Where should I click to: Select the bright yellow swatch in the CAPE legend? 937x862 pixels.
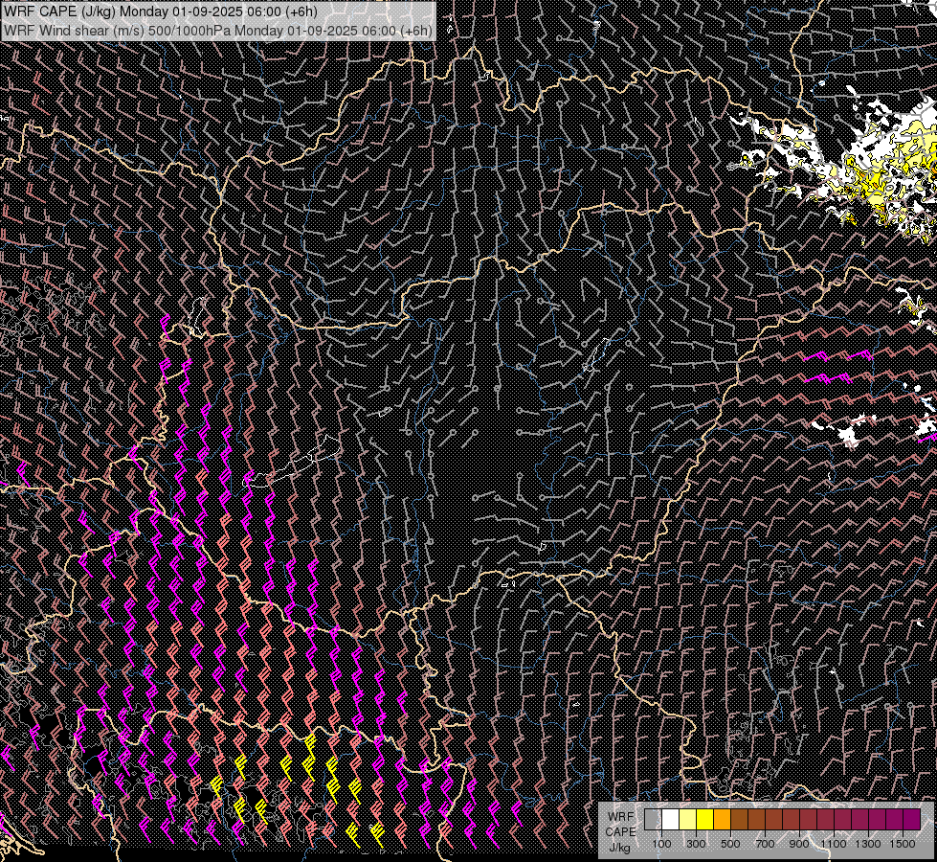coord(704,820)
